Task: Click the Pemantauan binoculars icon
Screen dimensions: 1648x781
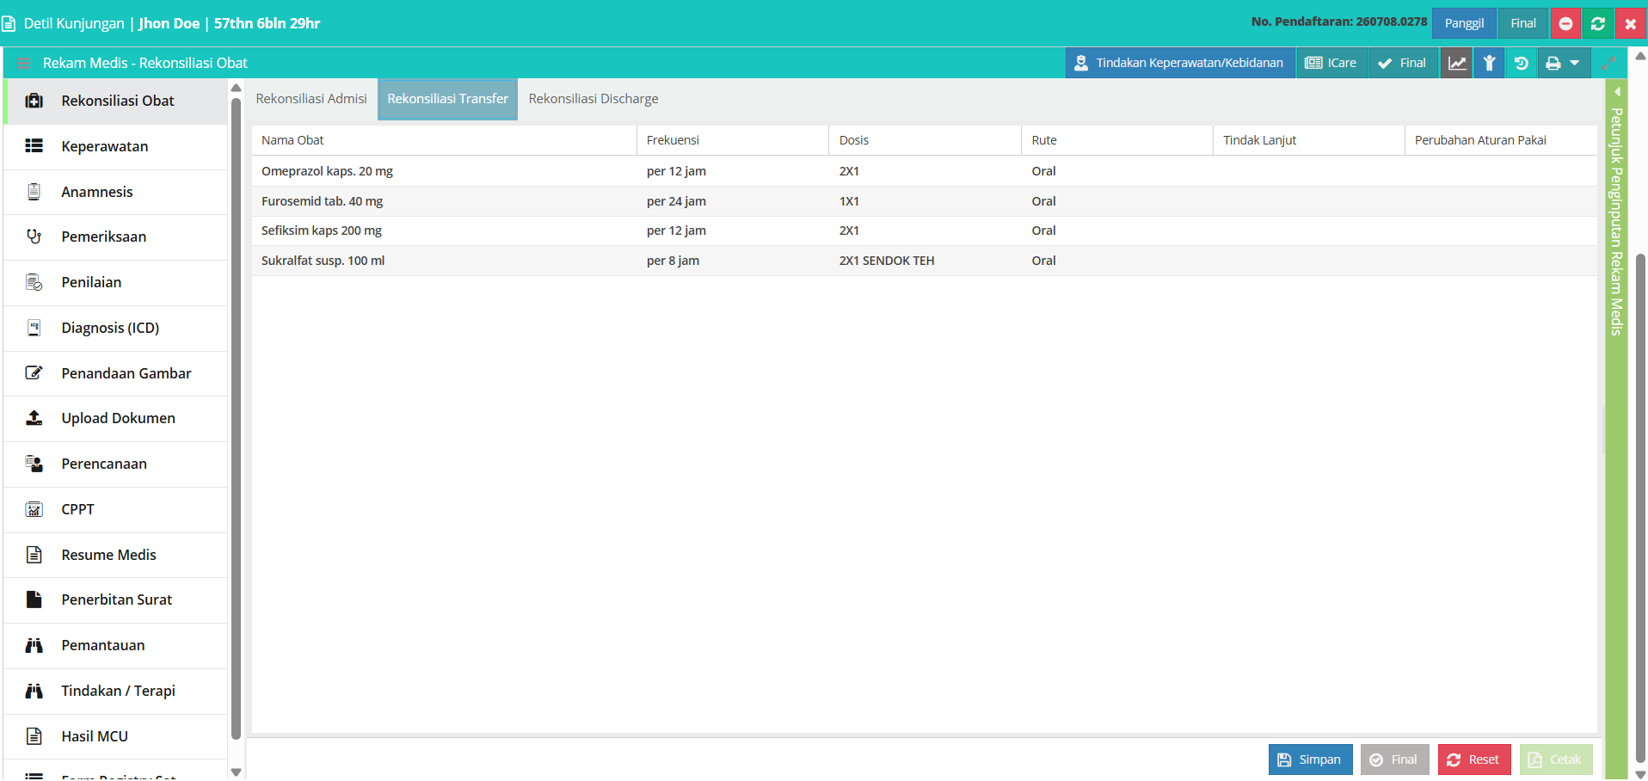Action: pyautogui.click(x=34, y=645)
